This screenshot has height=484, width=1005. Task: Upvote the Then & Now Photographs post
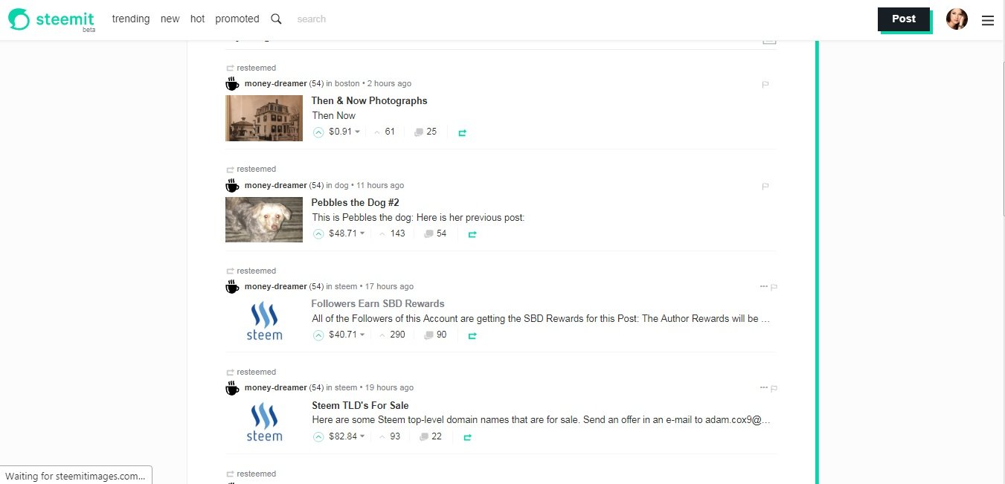(x=318, y=132)
